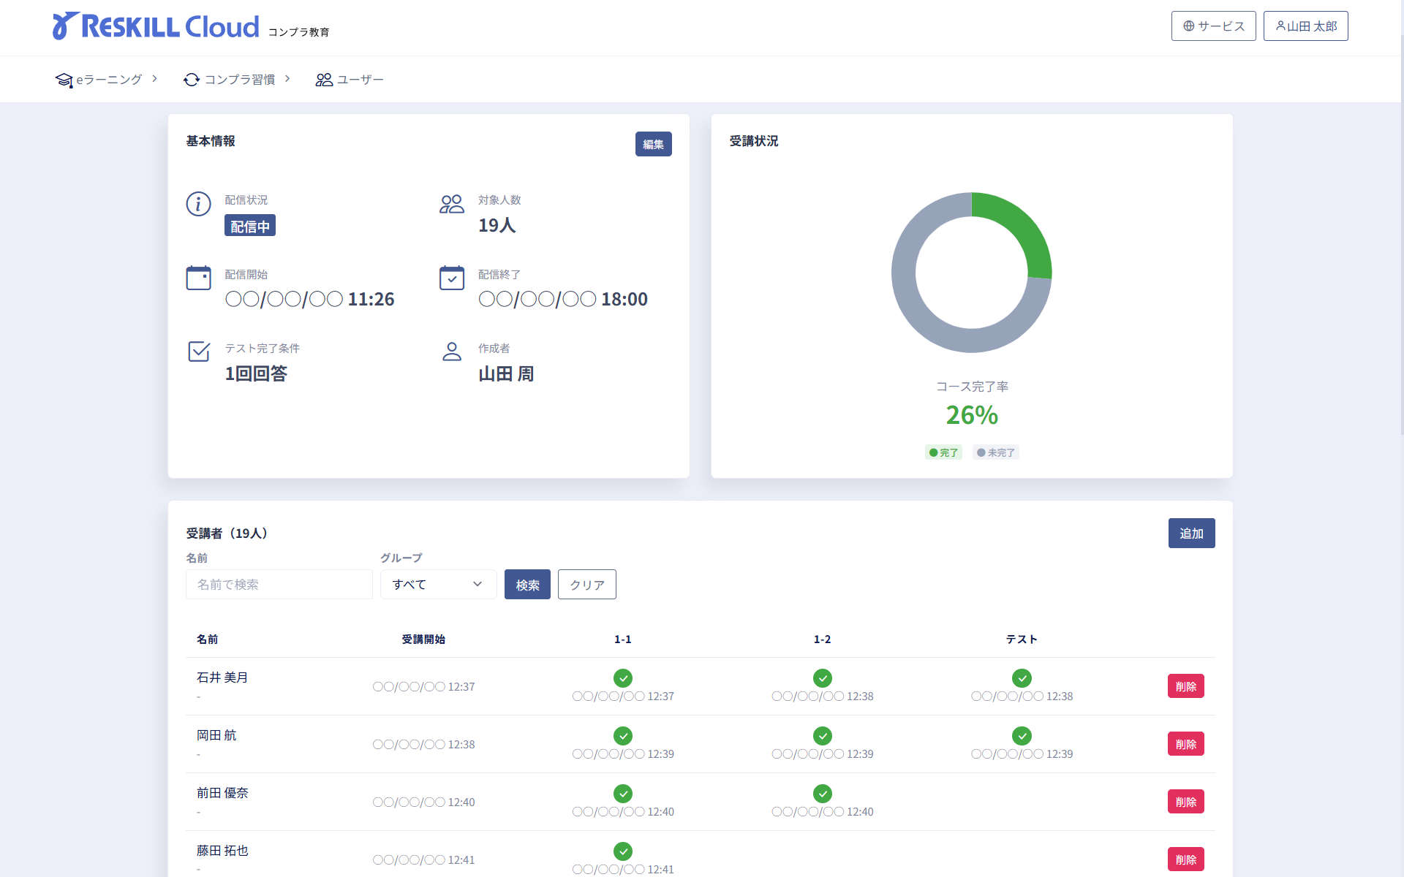Delete 藤田 拓也 with the 削除 button
The width and height of the screenshot is (1404, 877).
(x=1185, y=859)
